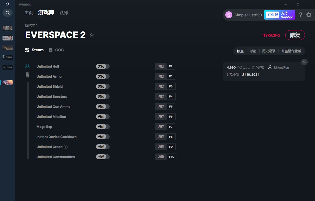
Task: Click 切换 hotkey button for F2
Action: (x=161, y=76)
